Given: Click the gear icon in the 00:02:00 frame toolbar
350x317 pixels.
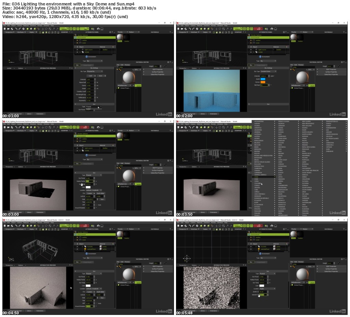Looking at the screenshot, I should (197, 29).
